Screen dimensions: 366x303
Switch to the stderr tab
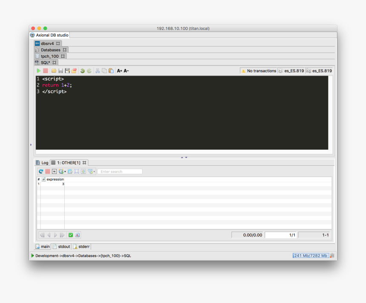(81, 246)
